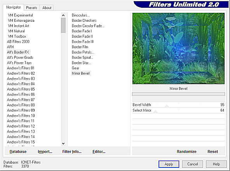Pick VM Toolbox category
Image resolution: width=230 pixels, height=171 pixels.
point(17,36)
